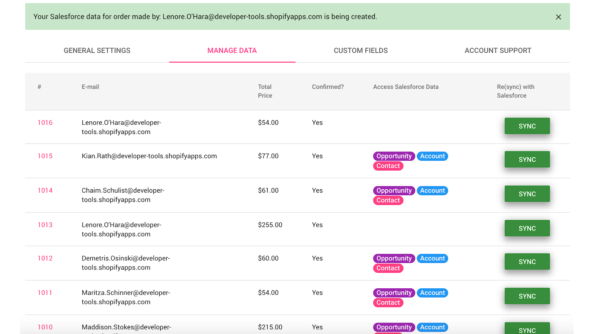Select the Manage Data tab
This screenshot has height=334, width=594.
232,50
